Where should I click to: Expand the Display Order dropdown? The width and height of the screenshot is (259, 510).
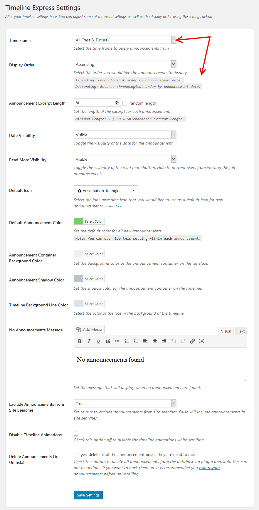[125, 64]
